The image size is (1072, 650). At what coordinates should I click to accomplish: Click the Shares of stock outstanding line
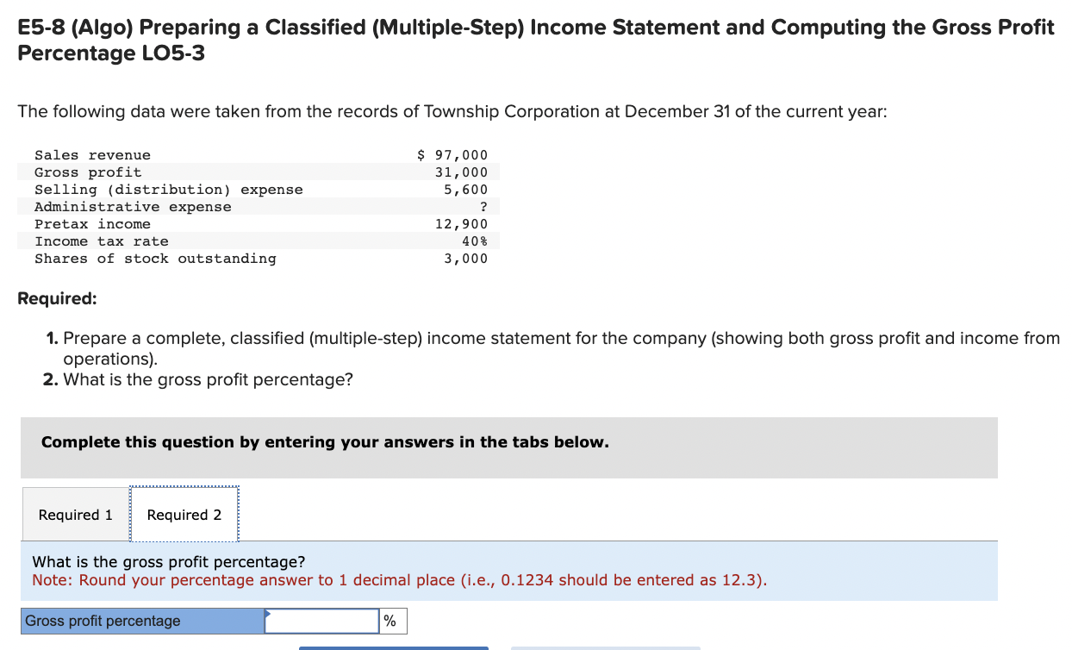tap(155, 258)
